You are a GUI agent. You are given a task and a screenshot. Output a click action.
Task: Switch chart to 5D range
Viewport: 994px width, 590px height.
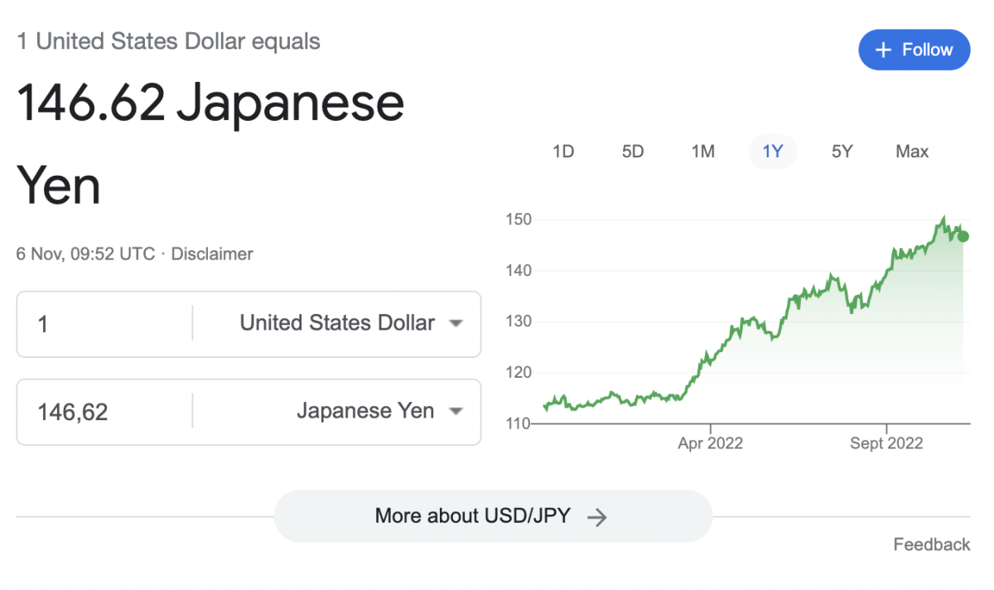pos(633,152)
